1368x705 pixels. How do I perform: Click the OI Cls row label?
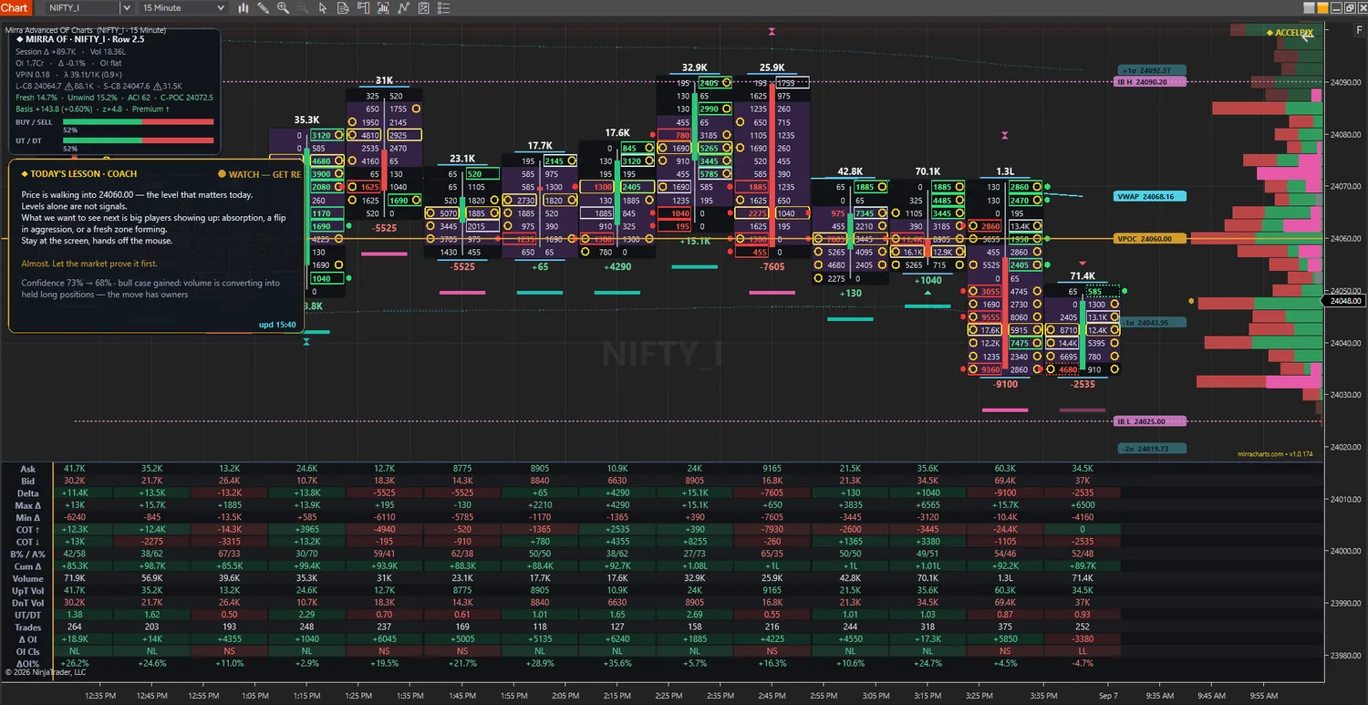pyautogui.click(x=27, y=651)
